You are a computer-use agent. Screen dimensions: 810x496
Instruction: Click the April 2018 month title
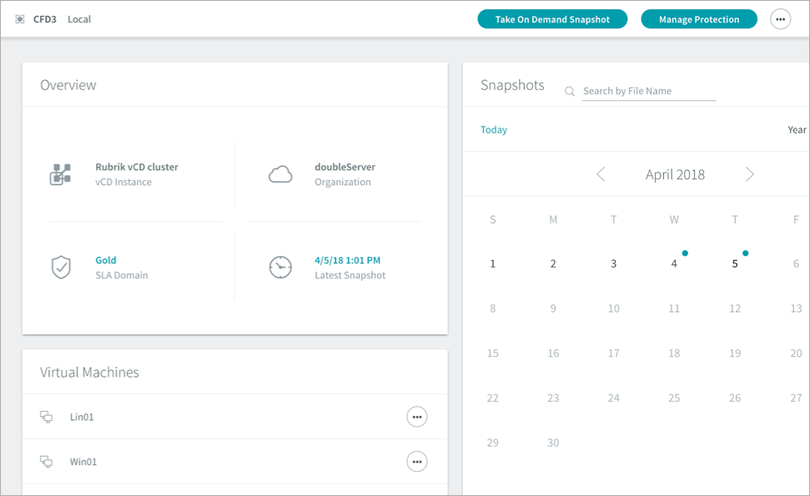pyautogui.click(x=675, y=174)
